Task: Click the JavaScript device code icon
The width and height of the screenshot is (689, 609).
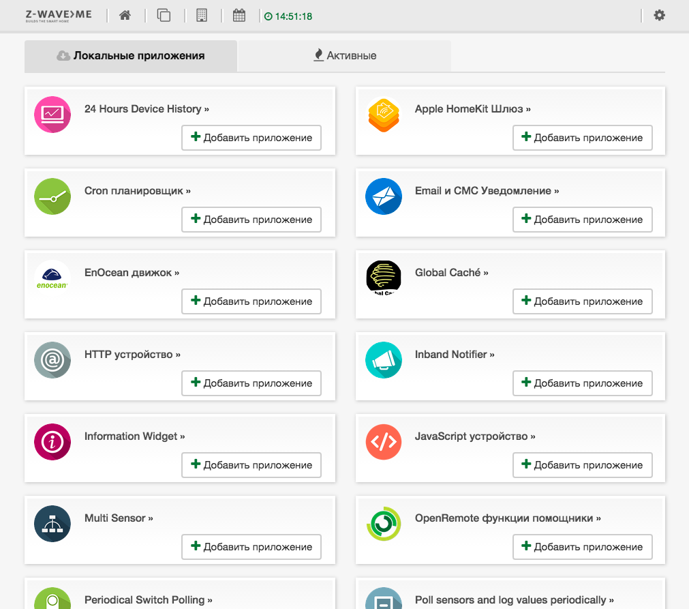Action: [x=384, y=442]
